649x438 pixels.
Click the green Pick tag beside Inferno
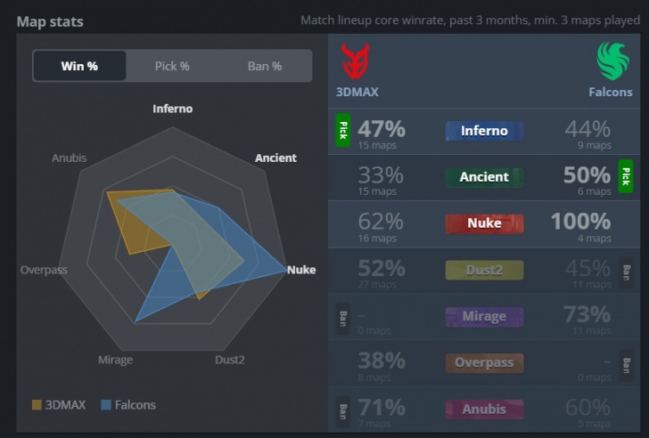(343, 131)
